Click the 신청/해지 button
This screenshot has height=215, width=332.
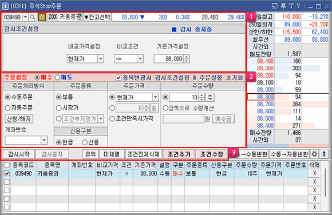point(19,119)
